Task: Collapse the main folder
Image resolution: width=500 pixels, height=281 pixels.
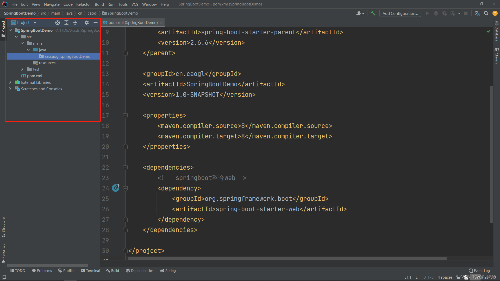Action: click(22, 43)
